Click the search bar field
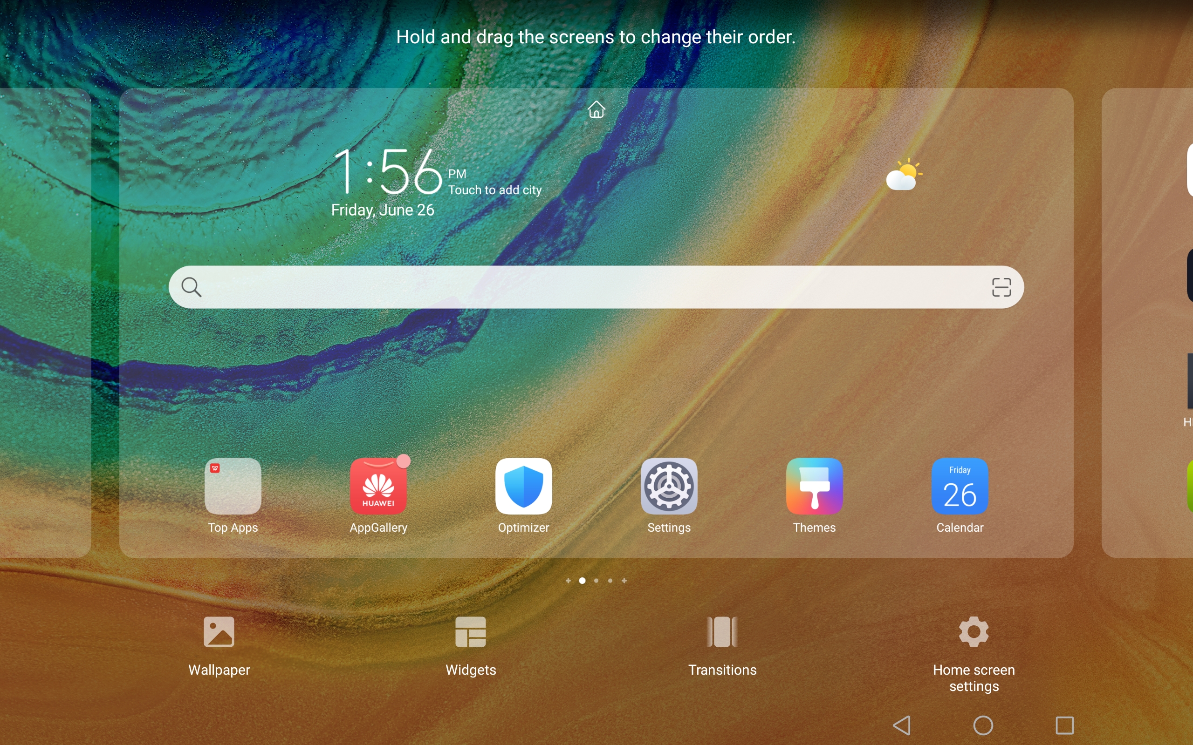Viewport: 1193px width, 745px height. pyautogui.click(x=596, y=287)
